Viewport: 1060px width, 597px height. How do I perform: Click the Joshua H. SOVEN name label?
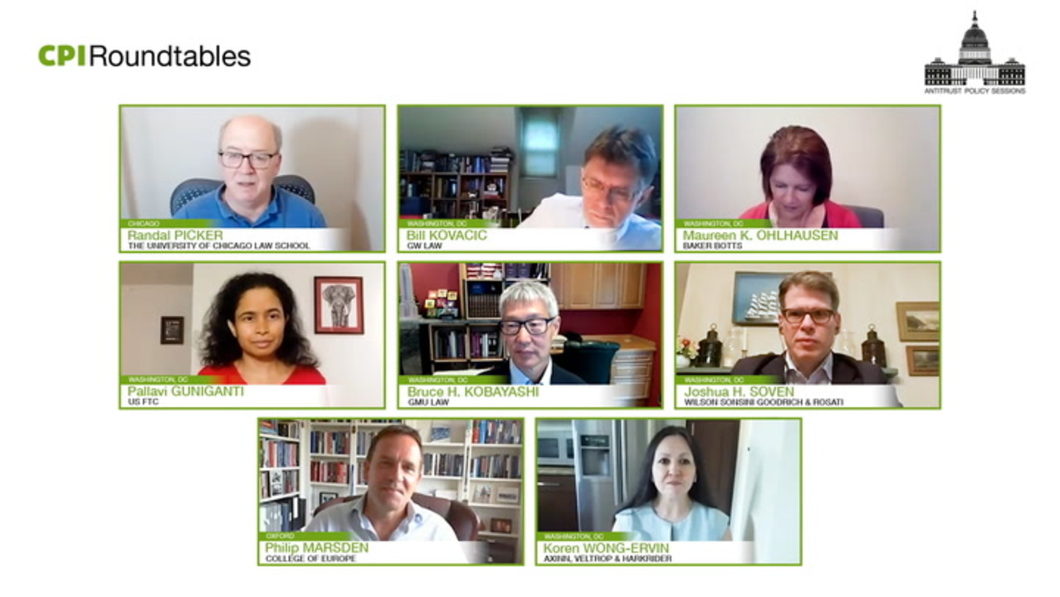coord(739,391)
